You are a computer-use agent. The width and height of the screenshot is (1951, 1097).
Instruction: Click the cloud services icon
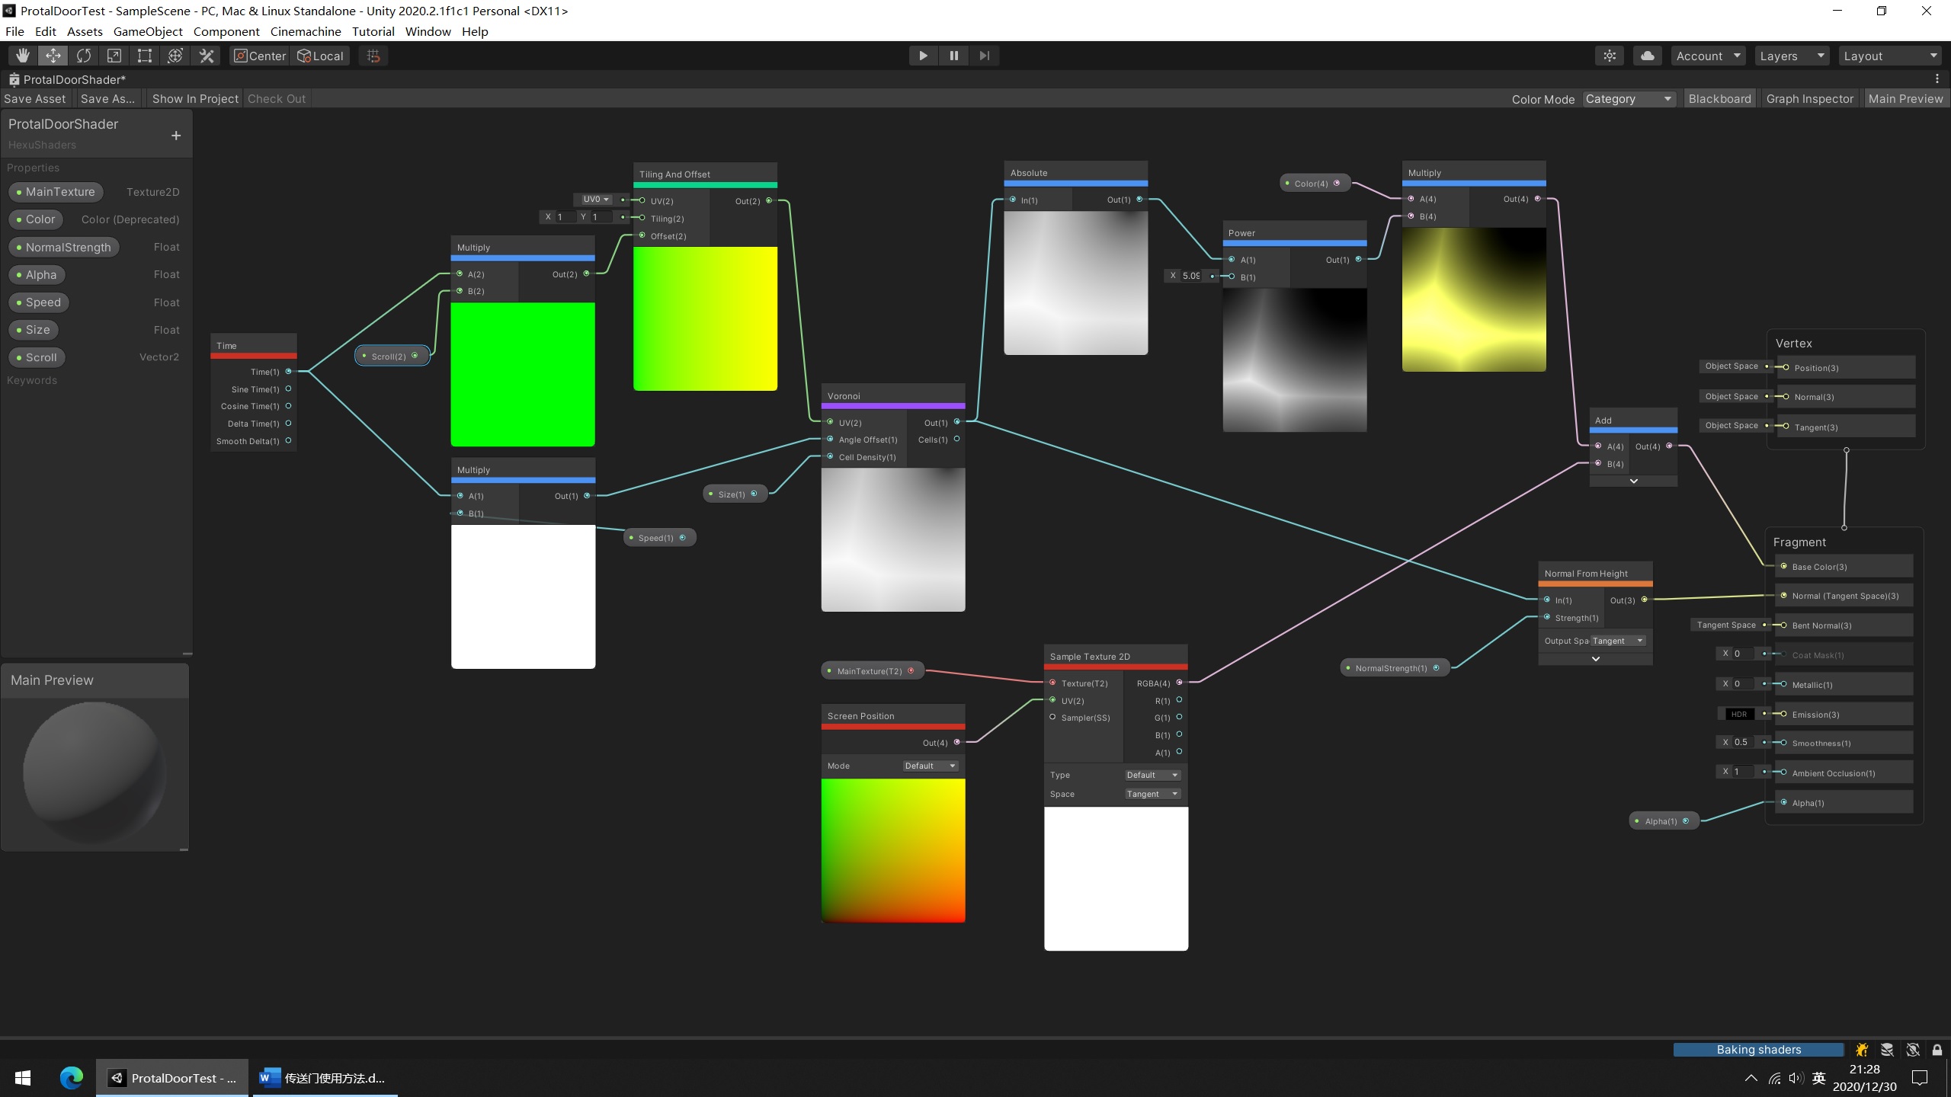click(1647, 56)
